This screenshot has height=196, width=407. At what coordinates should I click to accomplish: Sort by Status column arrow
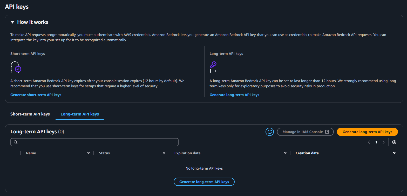164,153
